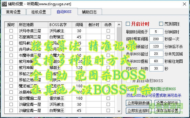This screenshot has width=190, height=118.
Task: Enable 击杀 for the 雷炎蛛王 row
Action: click(x=108, y=98)
